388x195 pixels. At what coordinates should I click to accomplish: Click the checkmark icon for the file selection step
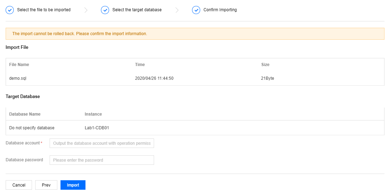coord(10,10)
